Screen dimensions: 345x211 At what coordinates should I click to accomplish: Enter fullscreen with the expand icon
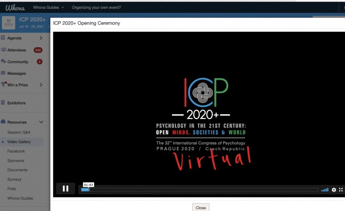(341, 190)
